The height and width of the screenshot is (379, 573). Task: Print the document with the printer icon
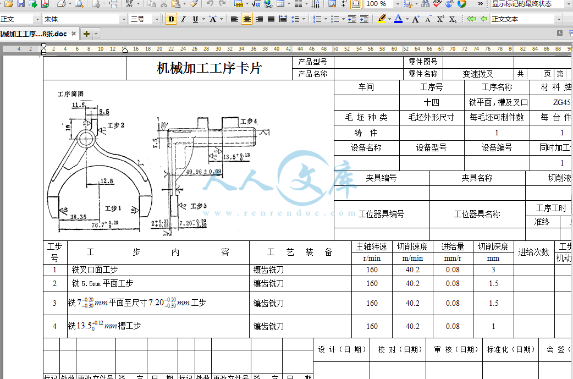pos(62,4)
